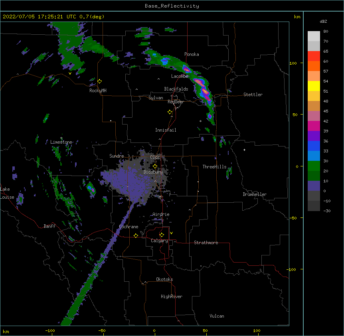344x336 pixels.
Task: Click the -100 tick label on bottom axis
Action: coord(50,330)
